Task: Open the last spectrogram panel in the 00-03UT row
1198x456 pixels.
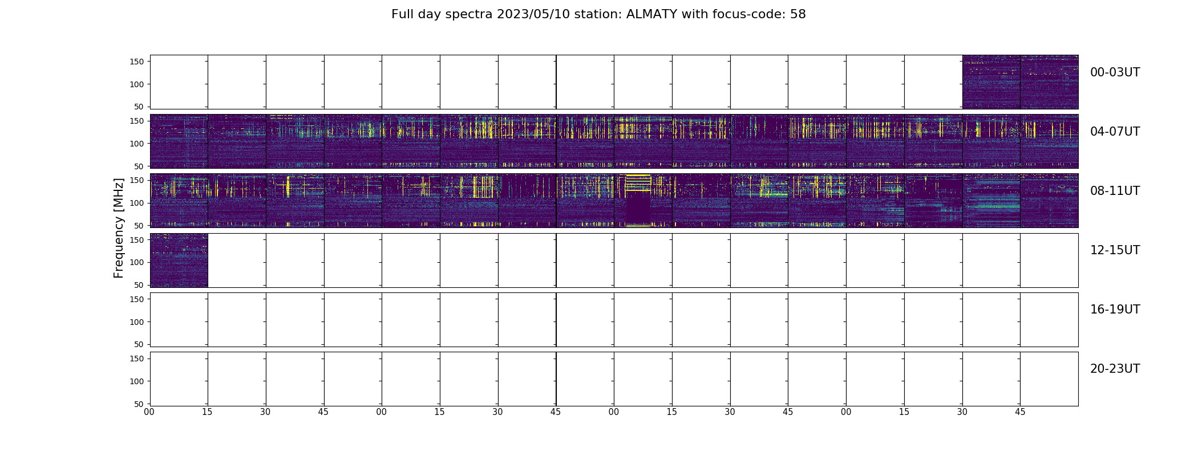Action: pos(1049,82)
